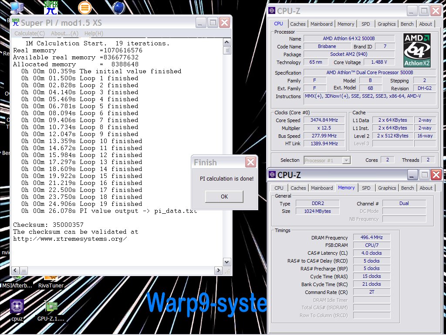446x335 pixels.
Task: Click the Revision DH-G2 value
Action: tap(424, 88)
